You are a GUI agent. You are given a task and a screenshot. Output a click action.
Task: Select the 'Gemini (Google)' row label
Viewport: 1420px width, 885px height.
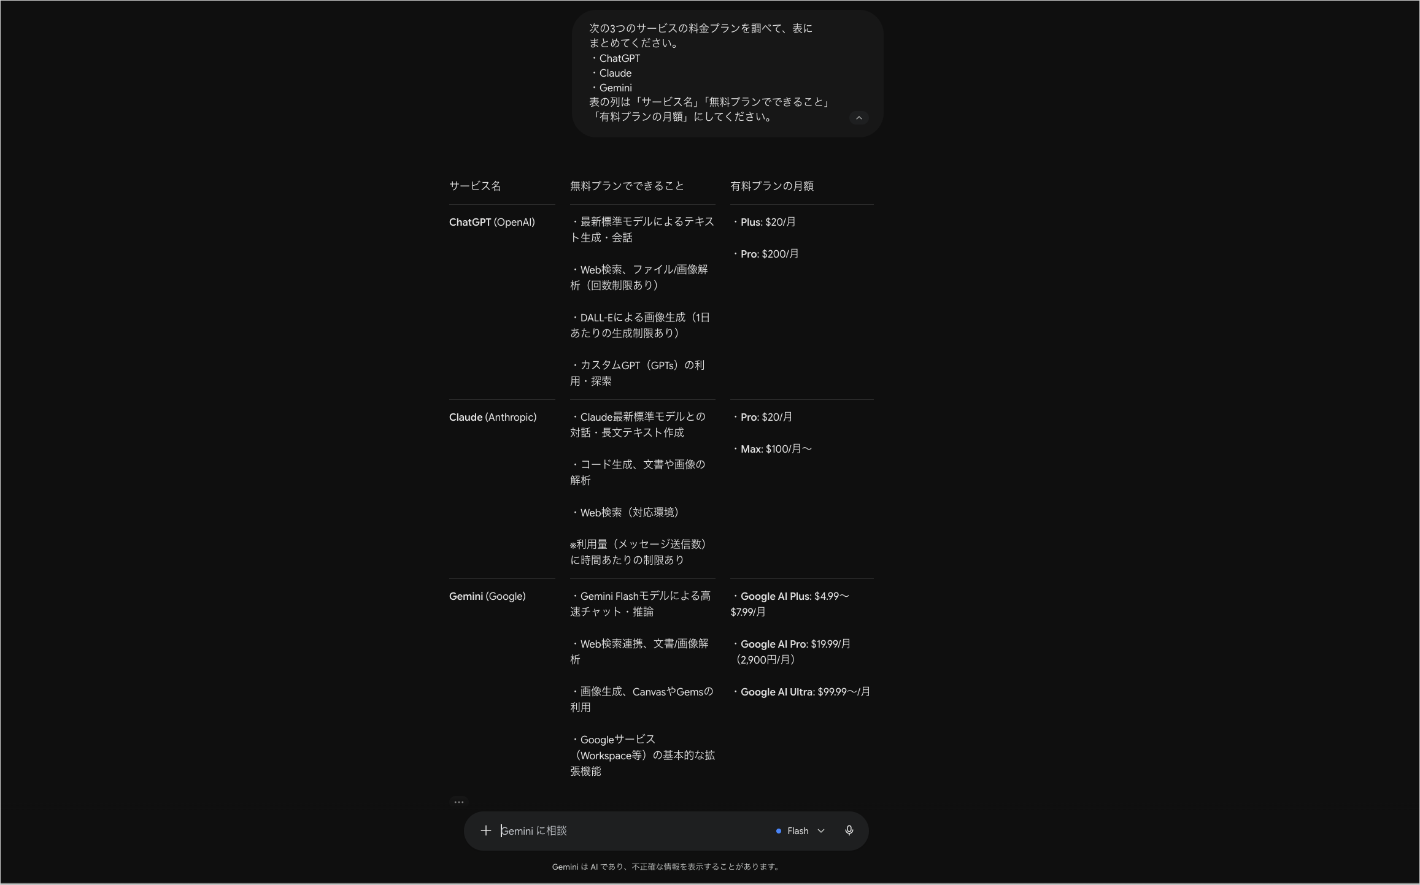tap(487, 596)
